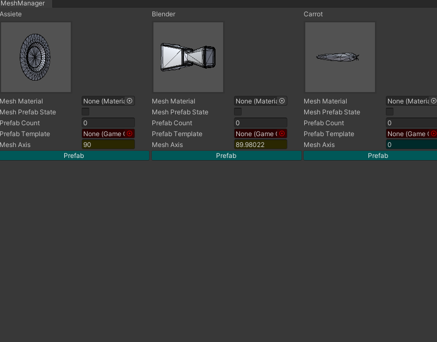Click Mesh Material label in Assiete column
Image resolution: width=437 pixels, height=342 pixels.
click(21, 101)
